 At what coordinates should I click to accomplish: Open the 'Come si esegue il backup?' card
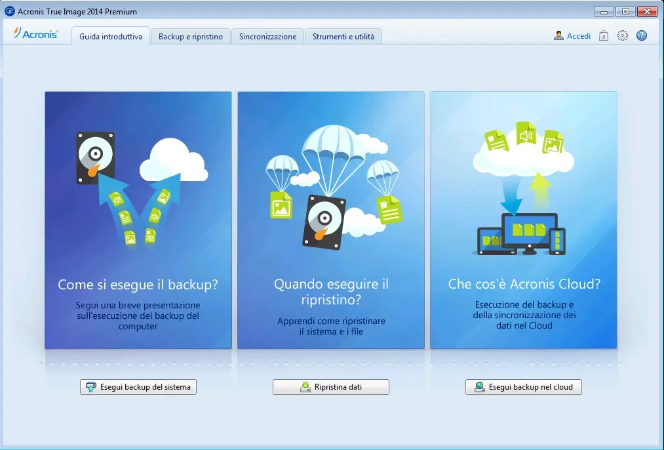[x=138, y=220]
